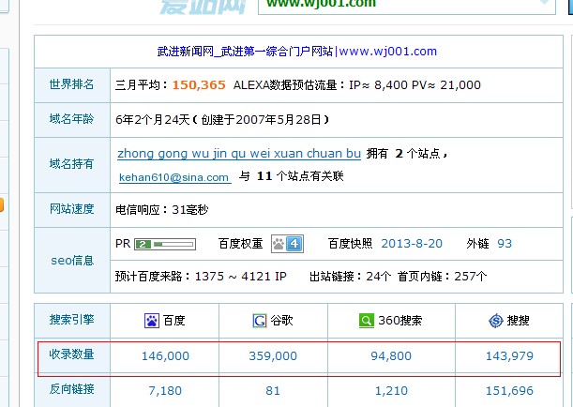Click the Baidu paw search engine icon
This screenshot has height=407, width=573.
click(x=152, y=321)
